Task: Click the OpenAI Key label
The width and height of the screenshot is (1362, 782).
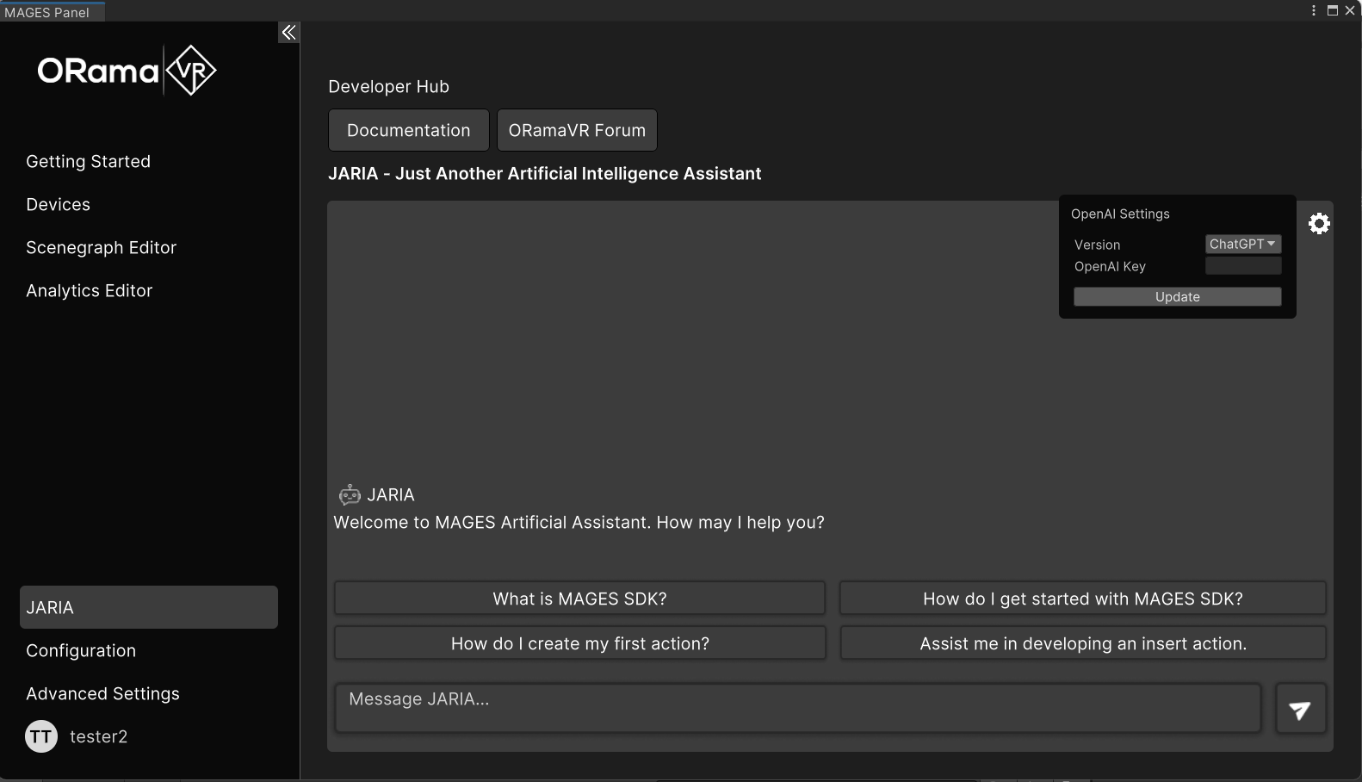Action: click(x=1110, y=266)
